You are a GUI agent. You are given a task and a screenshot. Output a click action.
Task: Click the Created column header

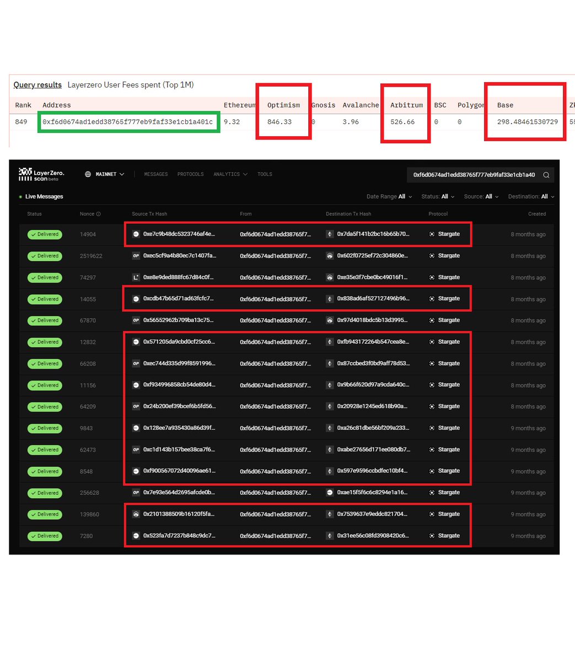(x=537, y=214)
